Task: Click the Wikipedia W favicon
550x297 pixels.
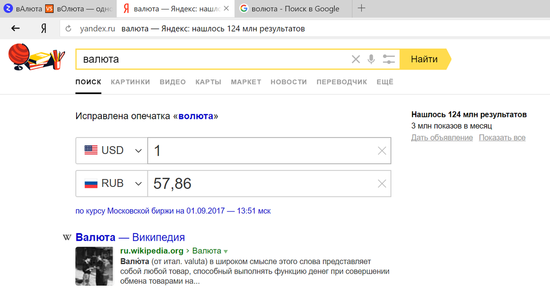Action: [67, 237]
